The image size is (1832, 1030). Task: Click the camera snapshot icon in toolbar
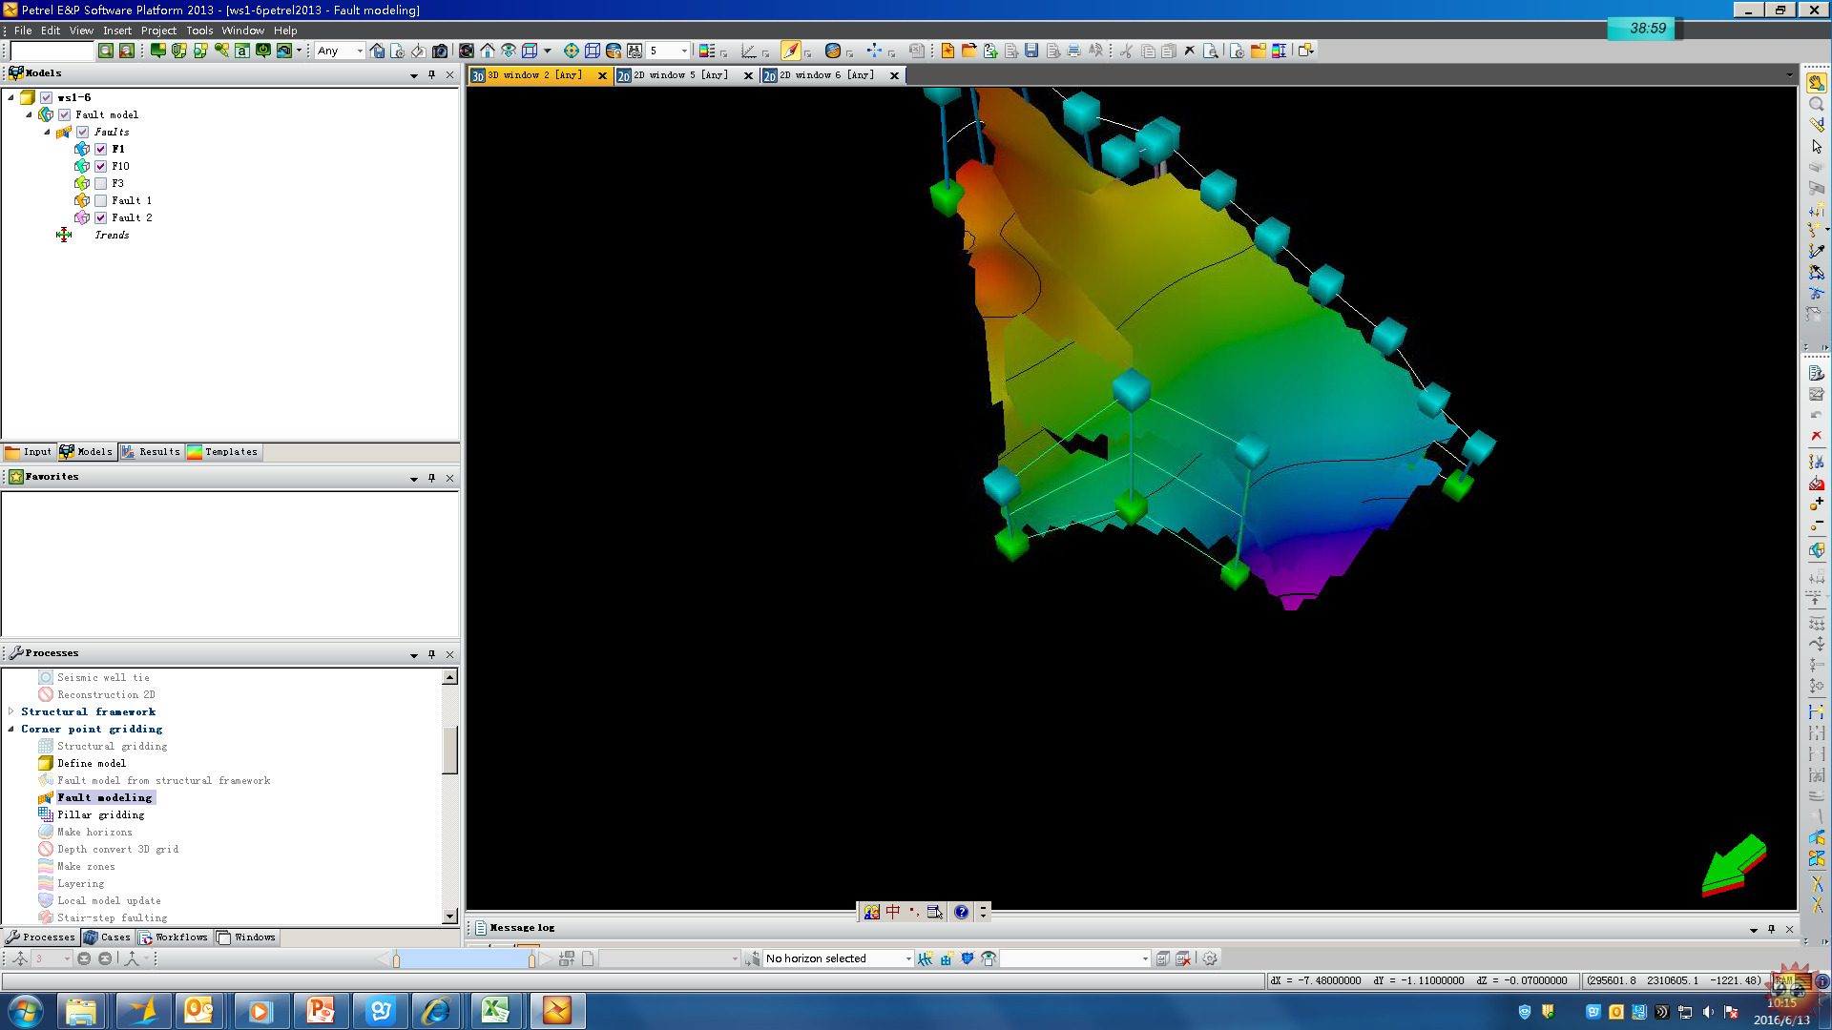(x=440, y=51)
